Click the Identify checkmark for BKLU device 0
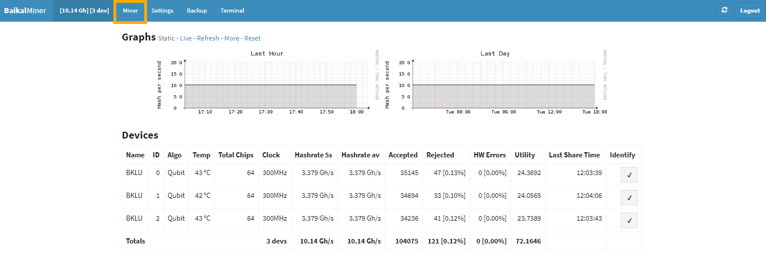The height and width of the screenshot is (256, 766). pyautogui.click(x=629, y=175)
